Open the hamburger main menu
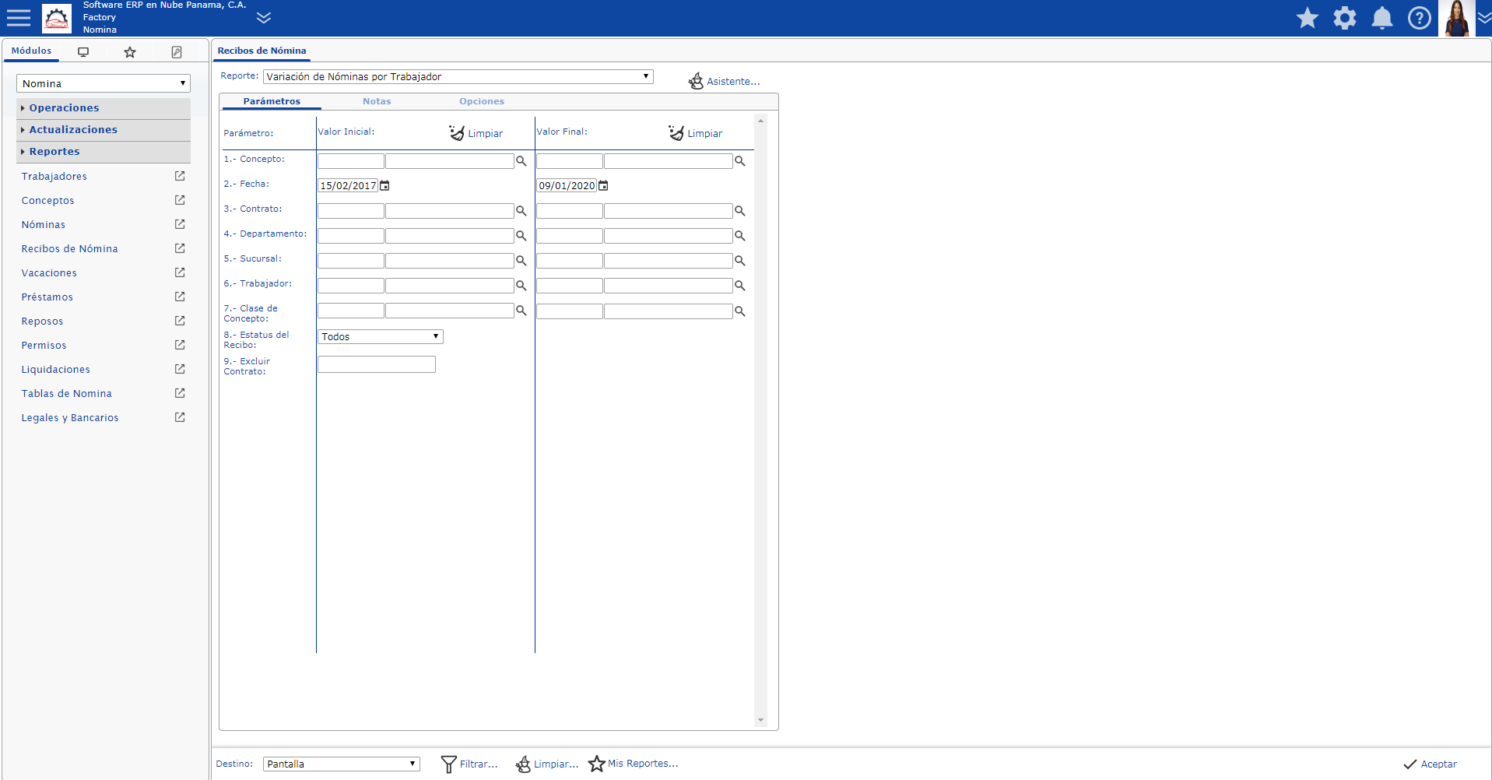Screen dimensions: 1492x780 [x=19, y=18]
